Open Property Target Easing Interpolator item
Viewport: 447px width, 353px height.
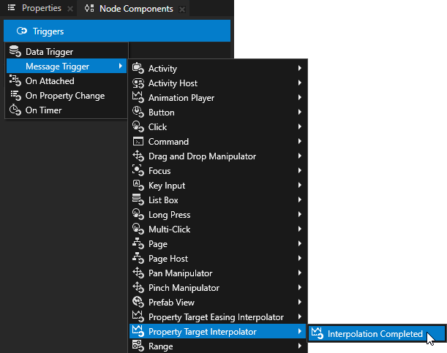click(215, 317)
